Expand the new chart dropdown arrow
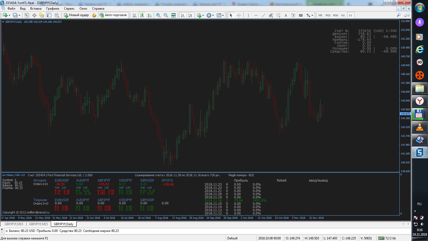Screen dimensions: 428x241 click(9, 15)
